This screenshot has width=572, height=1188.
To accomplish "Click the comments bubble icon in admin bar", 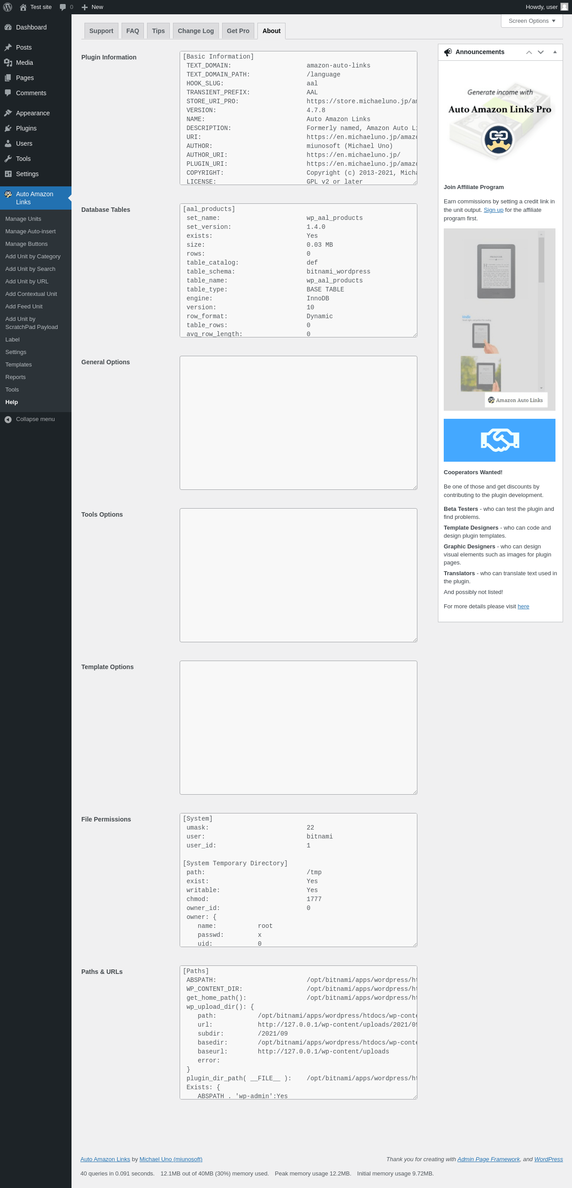I will pyautogui.click(x=63, y=7).
